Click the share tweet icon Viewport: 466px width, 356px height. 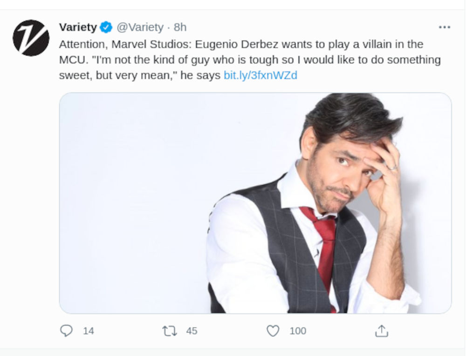[x=382, y=331]
